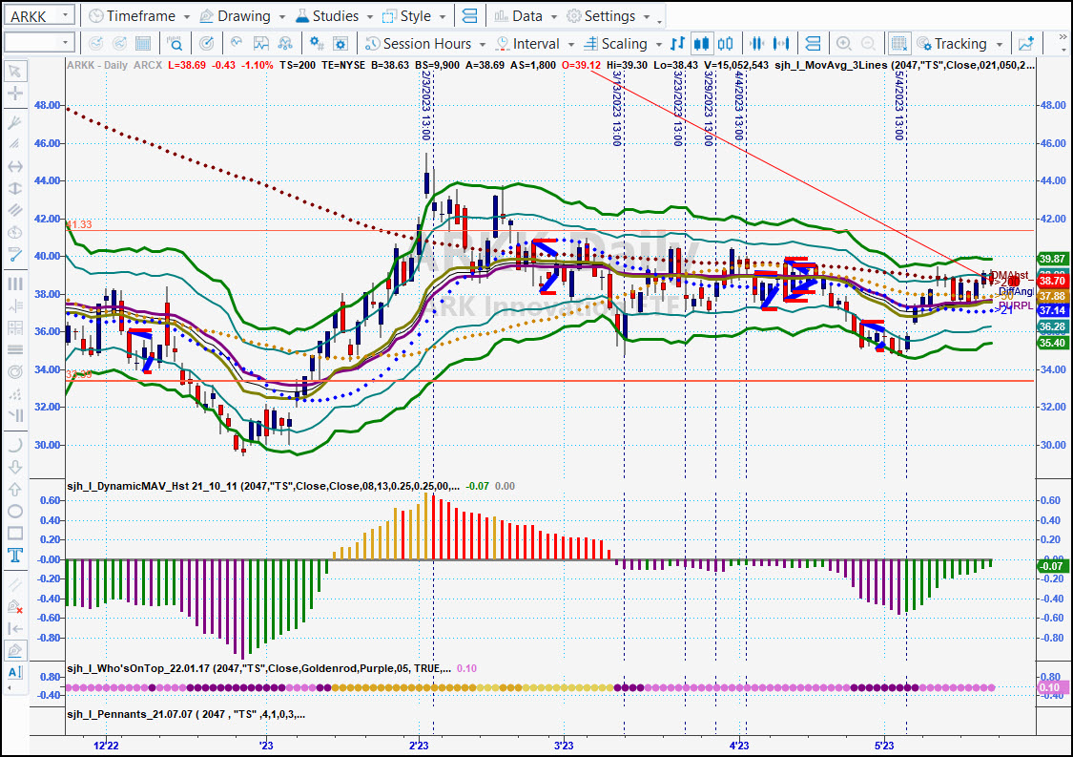1073x757 pixels.
Task: Open the Studies menu
Action: tap(334, 16)
